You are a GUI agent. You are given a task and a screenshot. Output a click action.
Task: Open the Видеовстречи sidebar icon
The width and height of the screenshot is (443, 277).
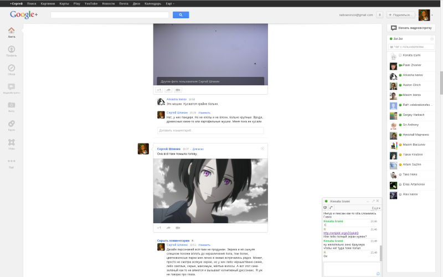(x=11, y=86)
